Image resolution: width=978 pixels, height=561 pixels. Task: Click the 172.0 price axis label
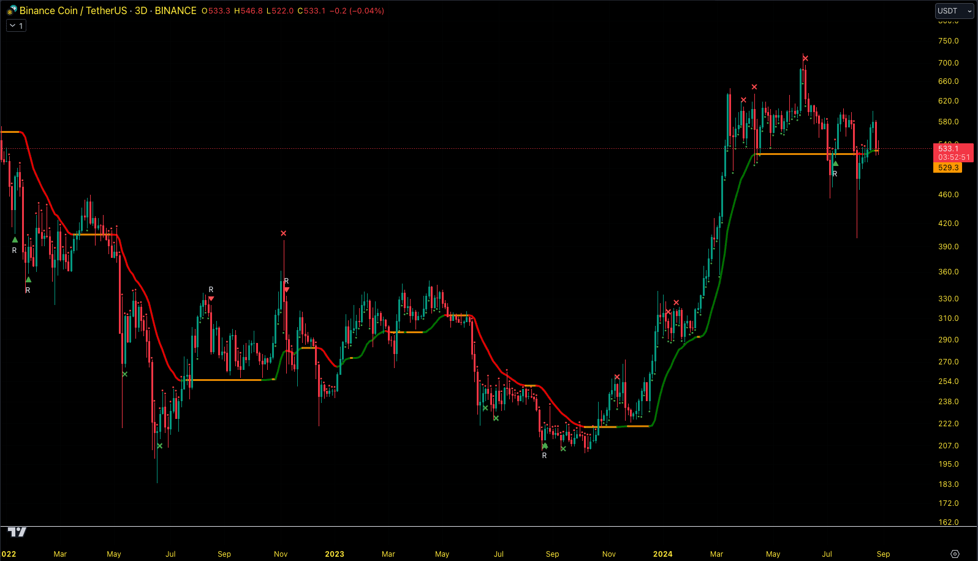[948, 503]
